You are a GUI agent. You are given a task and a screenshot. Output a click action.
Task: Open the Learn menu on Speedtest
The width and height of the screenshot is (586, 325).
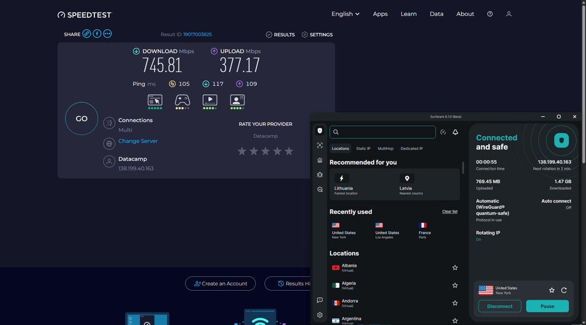pyautogui.click(x=409, y=14)
